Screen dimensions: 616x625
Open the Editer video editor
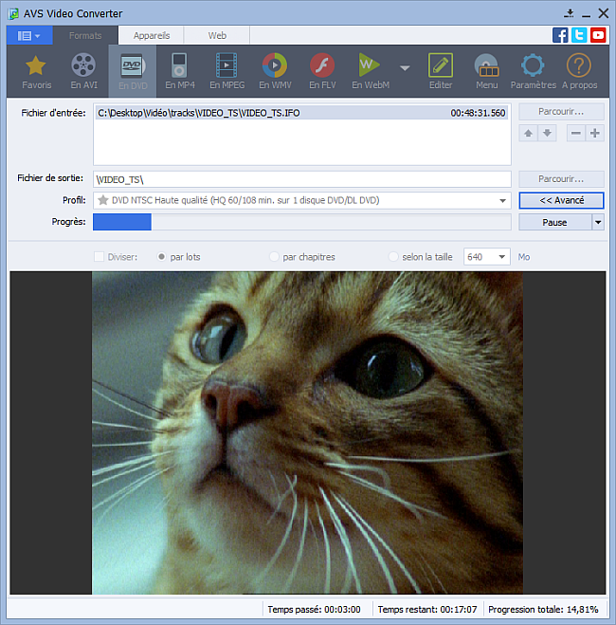(x=441, y=70)
